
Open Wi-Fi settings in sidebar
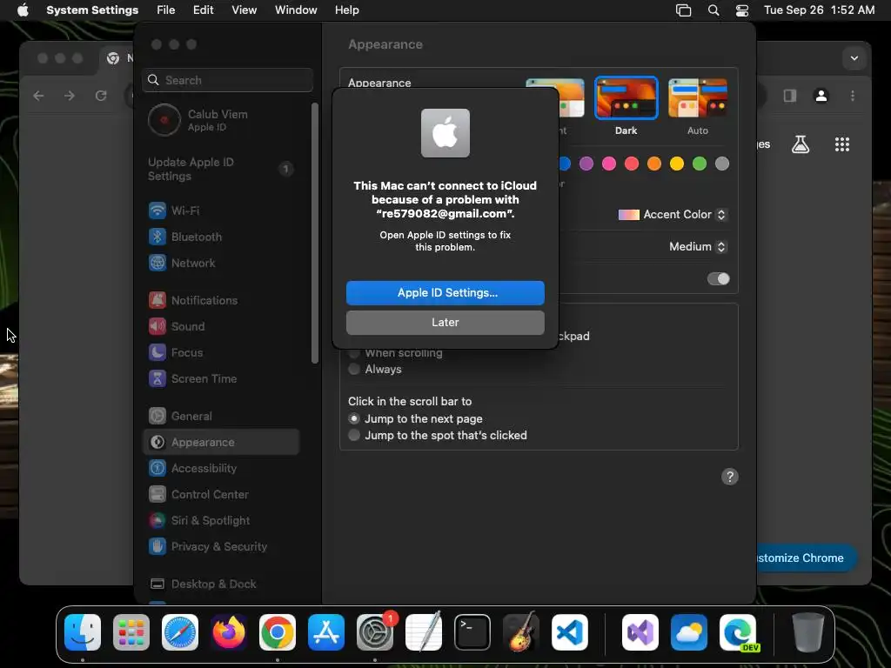[x=222, y=210]
